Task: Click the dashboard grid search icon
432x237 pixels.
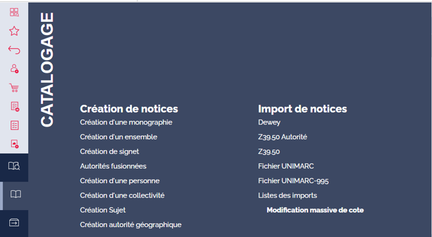Action: tap(14, 12)
